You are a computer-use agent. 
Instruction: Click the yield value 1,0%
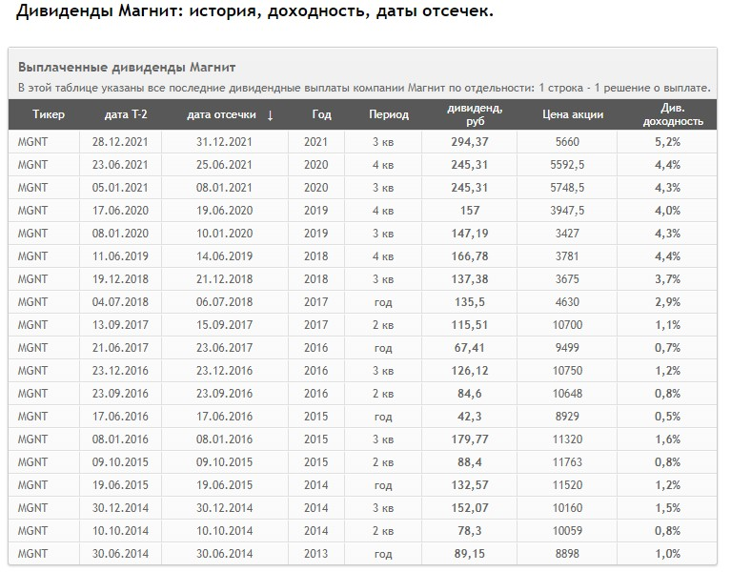point(667,553)
